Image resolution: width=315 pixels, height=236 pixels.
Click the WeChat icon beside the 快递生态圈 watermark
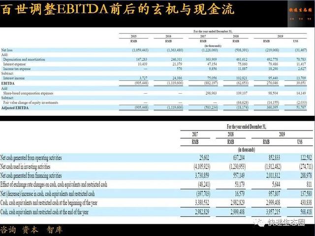(x=259, y=222)
